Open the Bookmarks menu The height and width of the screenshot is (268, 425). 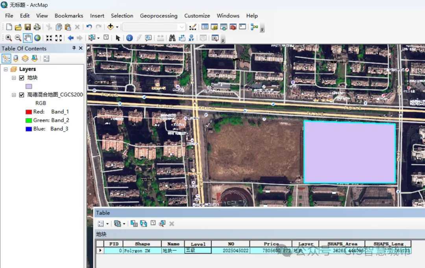69,16
